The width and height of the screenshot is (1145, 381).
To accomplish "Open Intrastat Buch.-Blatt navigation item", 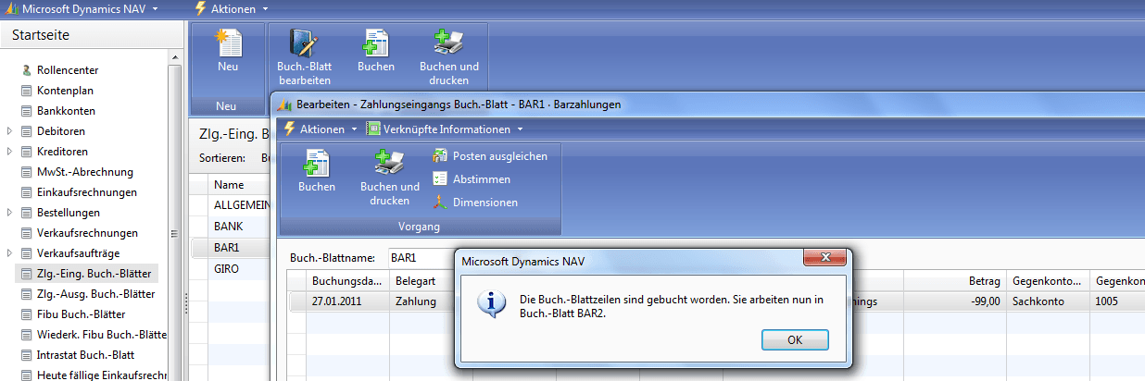I will click(87, 355).
